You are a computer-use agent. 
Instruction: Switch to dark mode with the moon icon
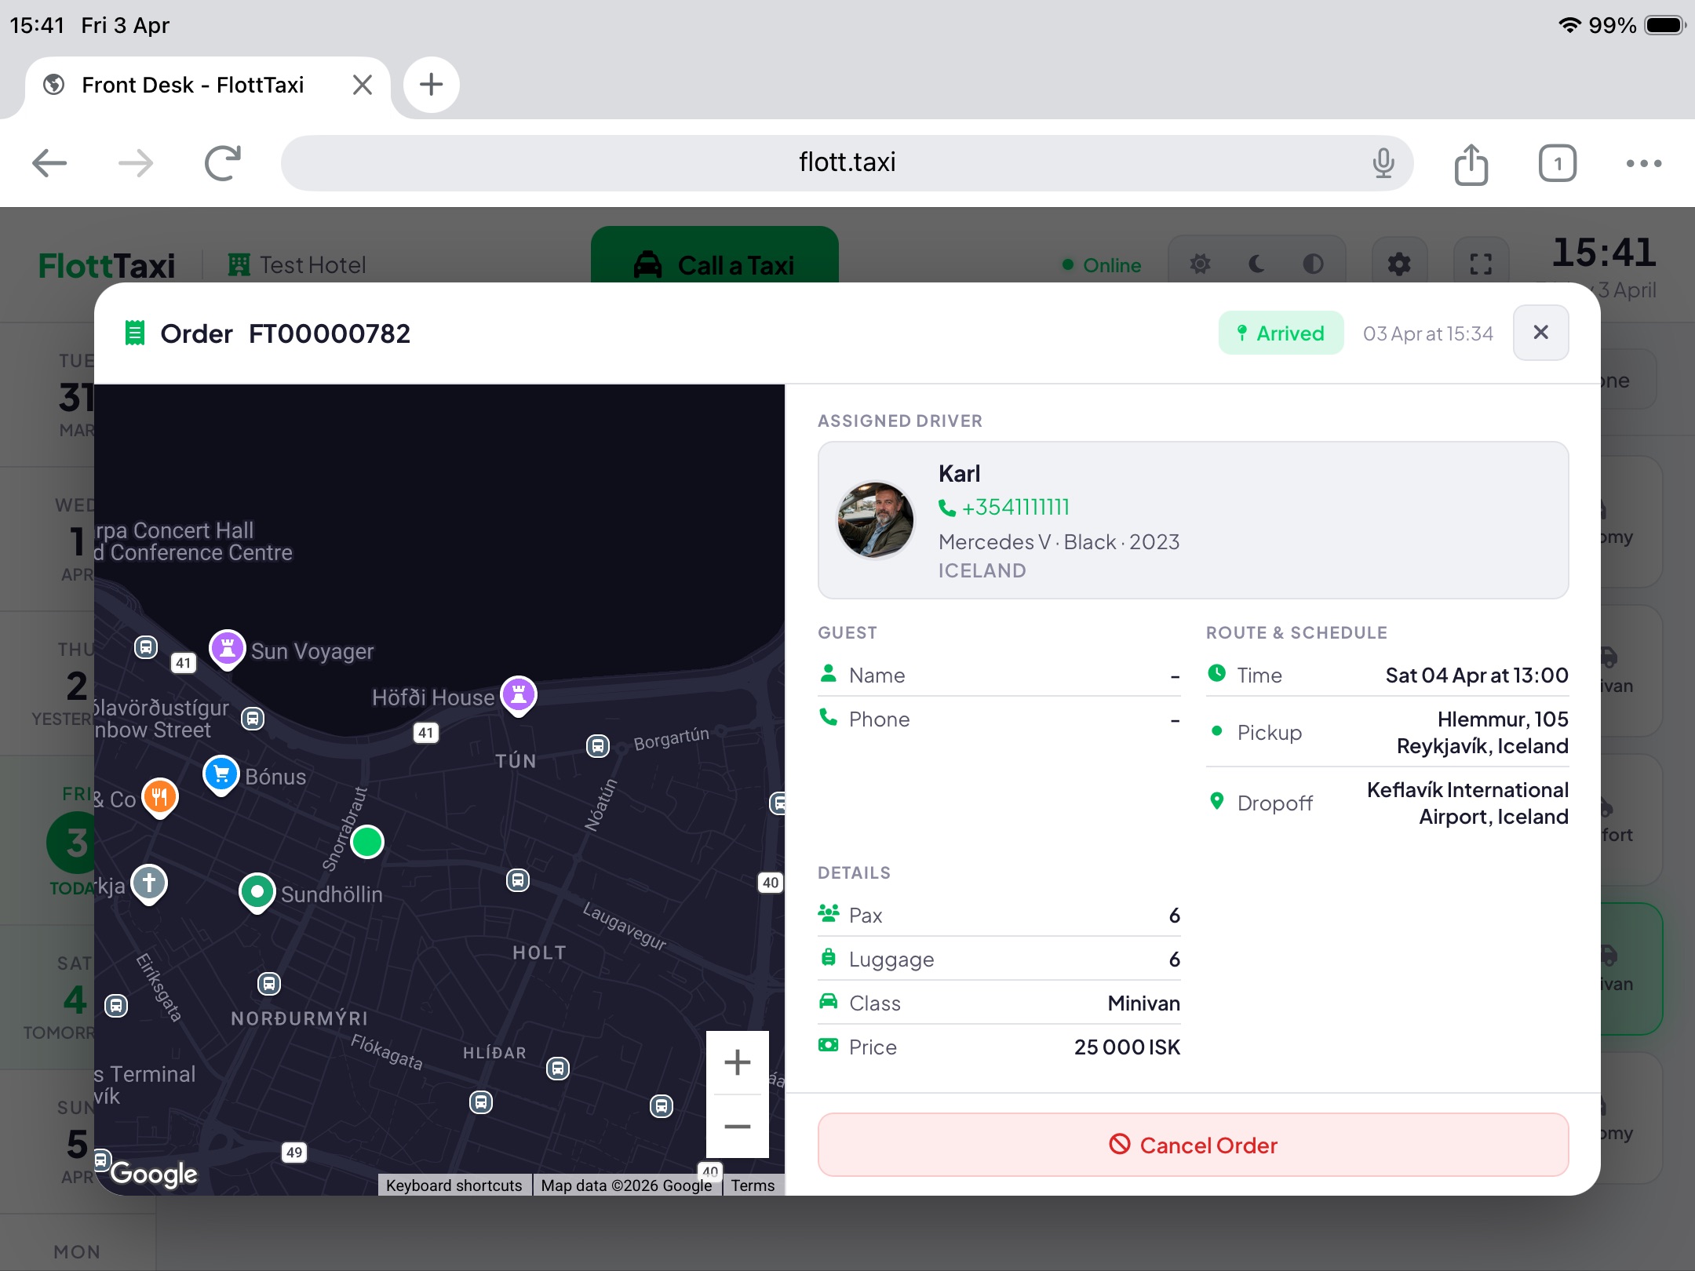[1255, 264]
